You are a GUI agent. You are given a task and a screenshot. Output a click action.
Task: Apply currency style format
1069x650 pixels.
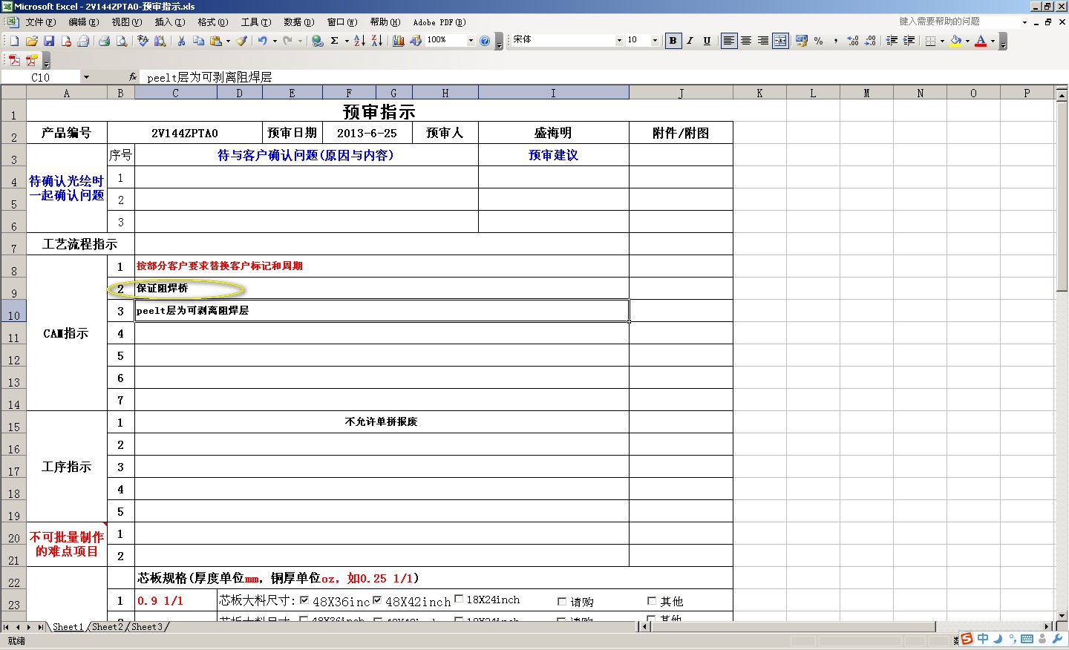(802, 41)
